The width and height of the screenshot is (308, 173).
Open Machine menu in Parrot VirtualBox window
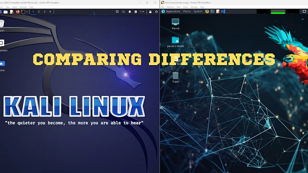click(170, 7)
